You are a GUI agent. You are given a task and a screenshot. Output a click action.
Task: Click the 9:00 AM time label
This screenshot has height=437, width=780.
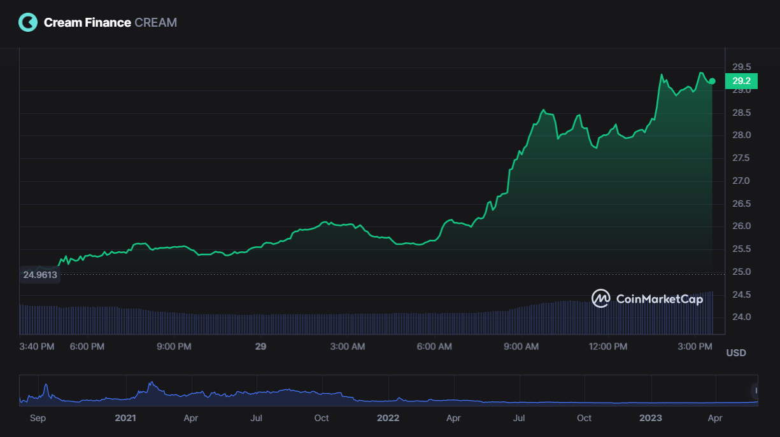(521, 347)
